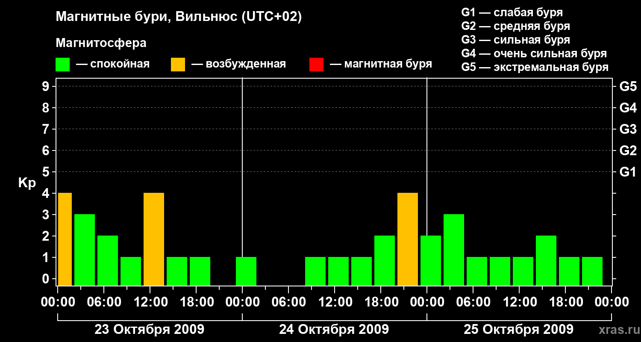The image size is (641, 342).
Task: Select the 'G3 — сильная буря' legend line
Action: tap(515, 40)
